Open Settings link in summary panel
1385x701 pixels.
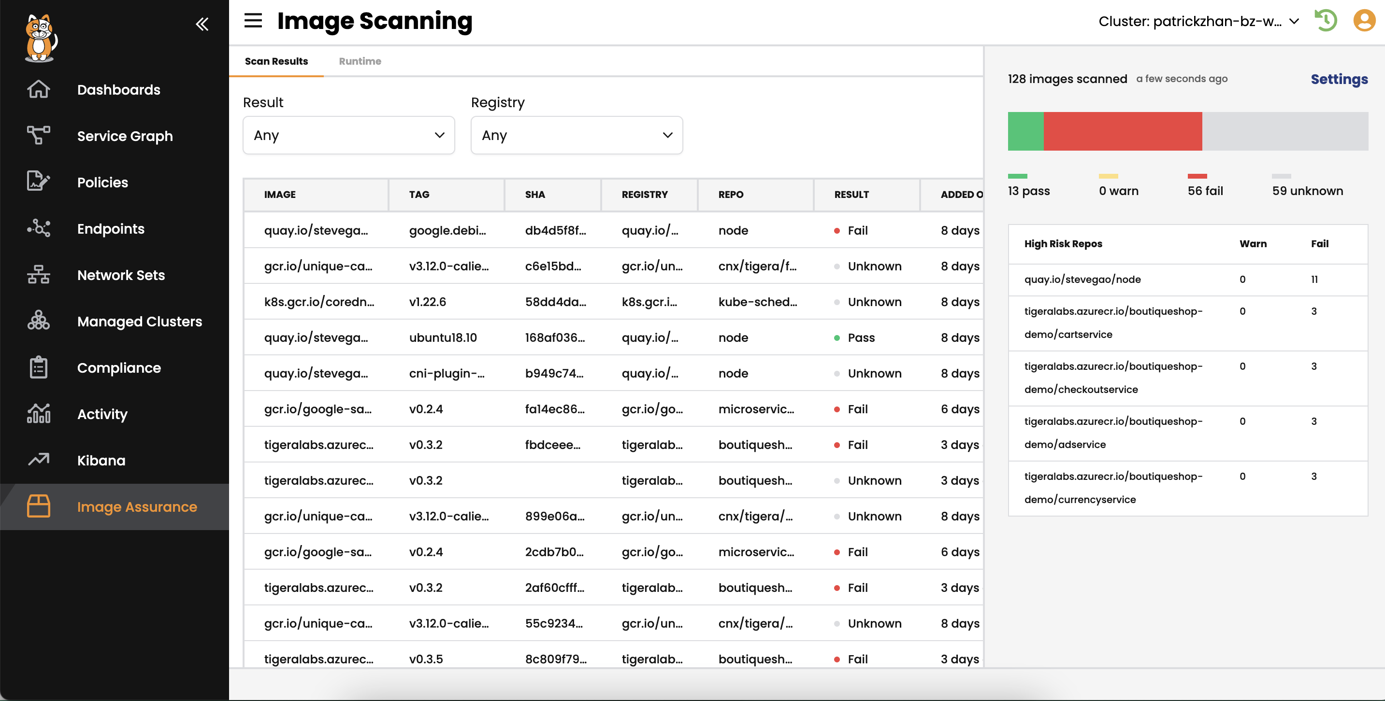[1339, 79]
